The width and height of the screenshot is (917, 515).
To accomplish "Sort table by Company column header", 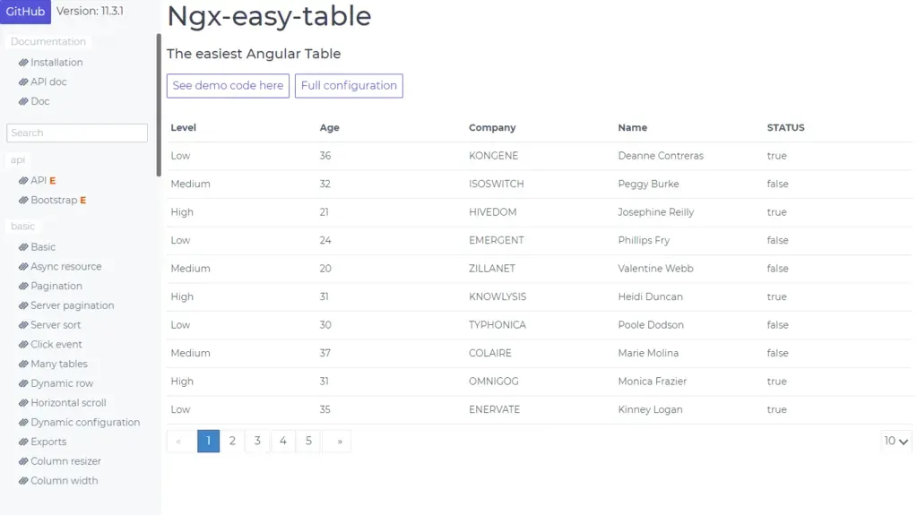I will coord(492,127).
